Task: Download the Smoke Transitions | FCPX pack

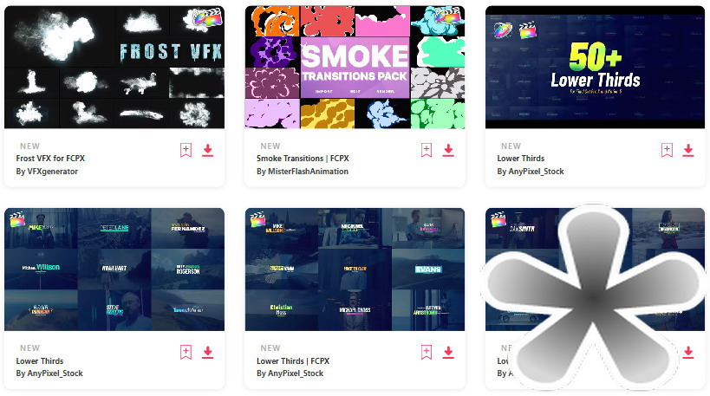Action: pyautogui.click(x=448, y=150)
